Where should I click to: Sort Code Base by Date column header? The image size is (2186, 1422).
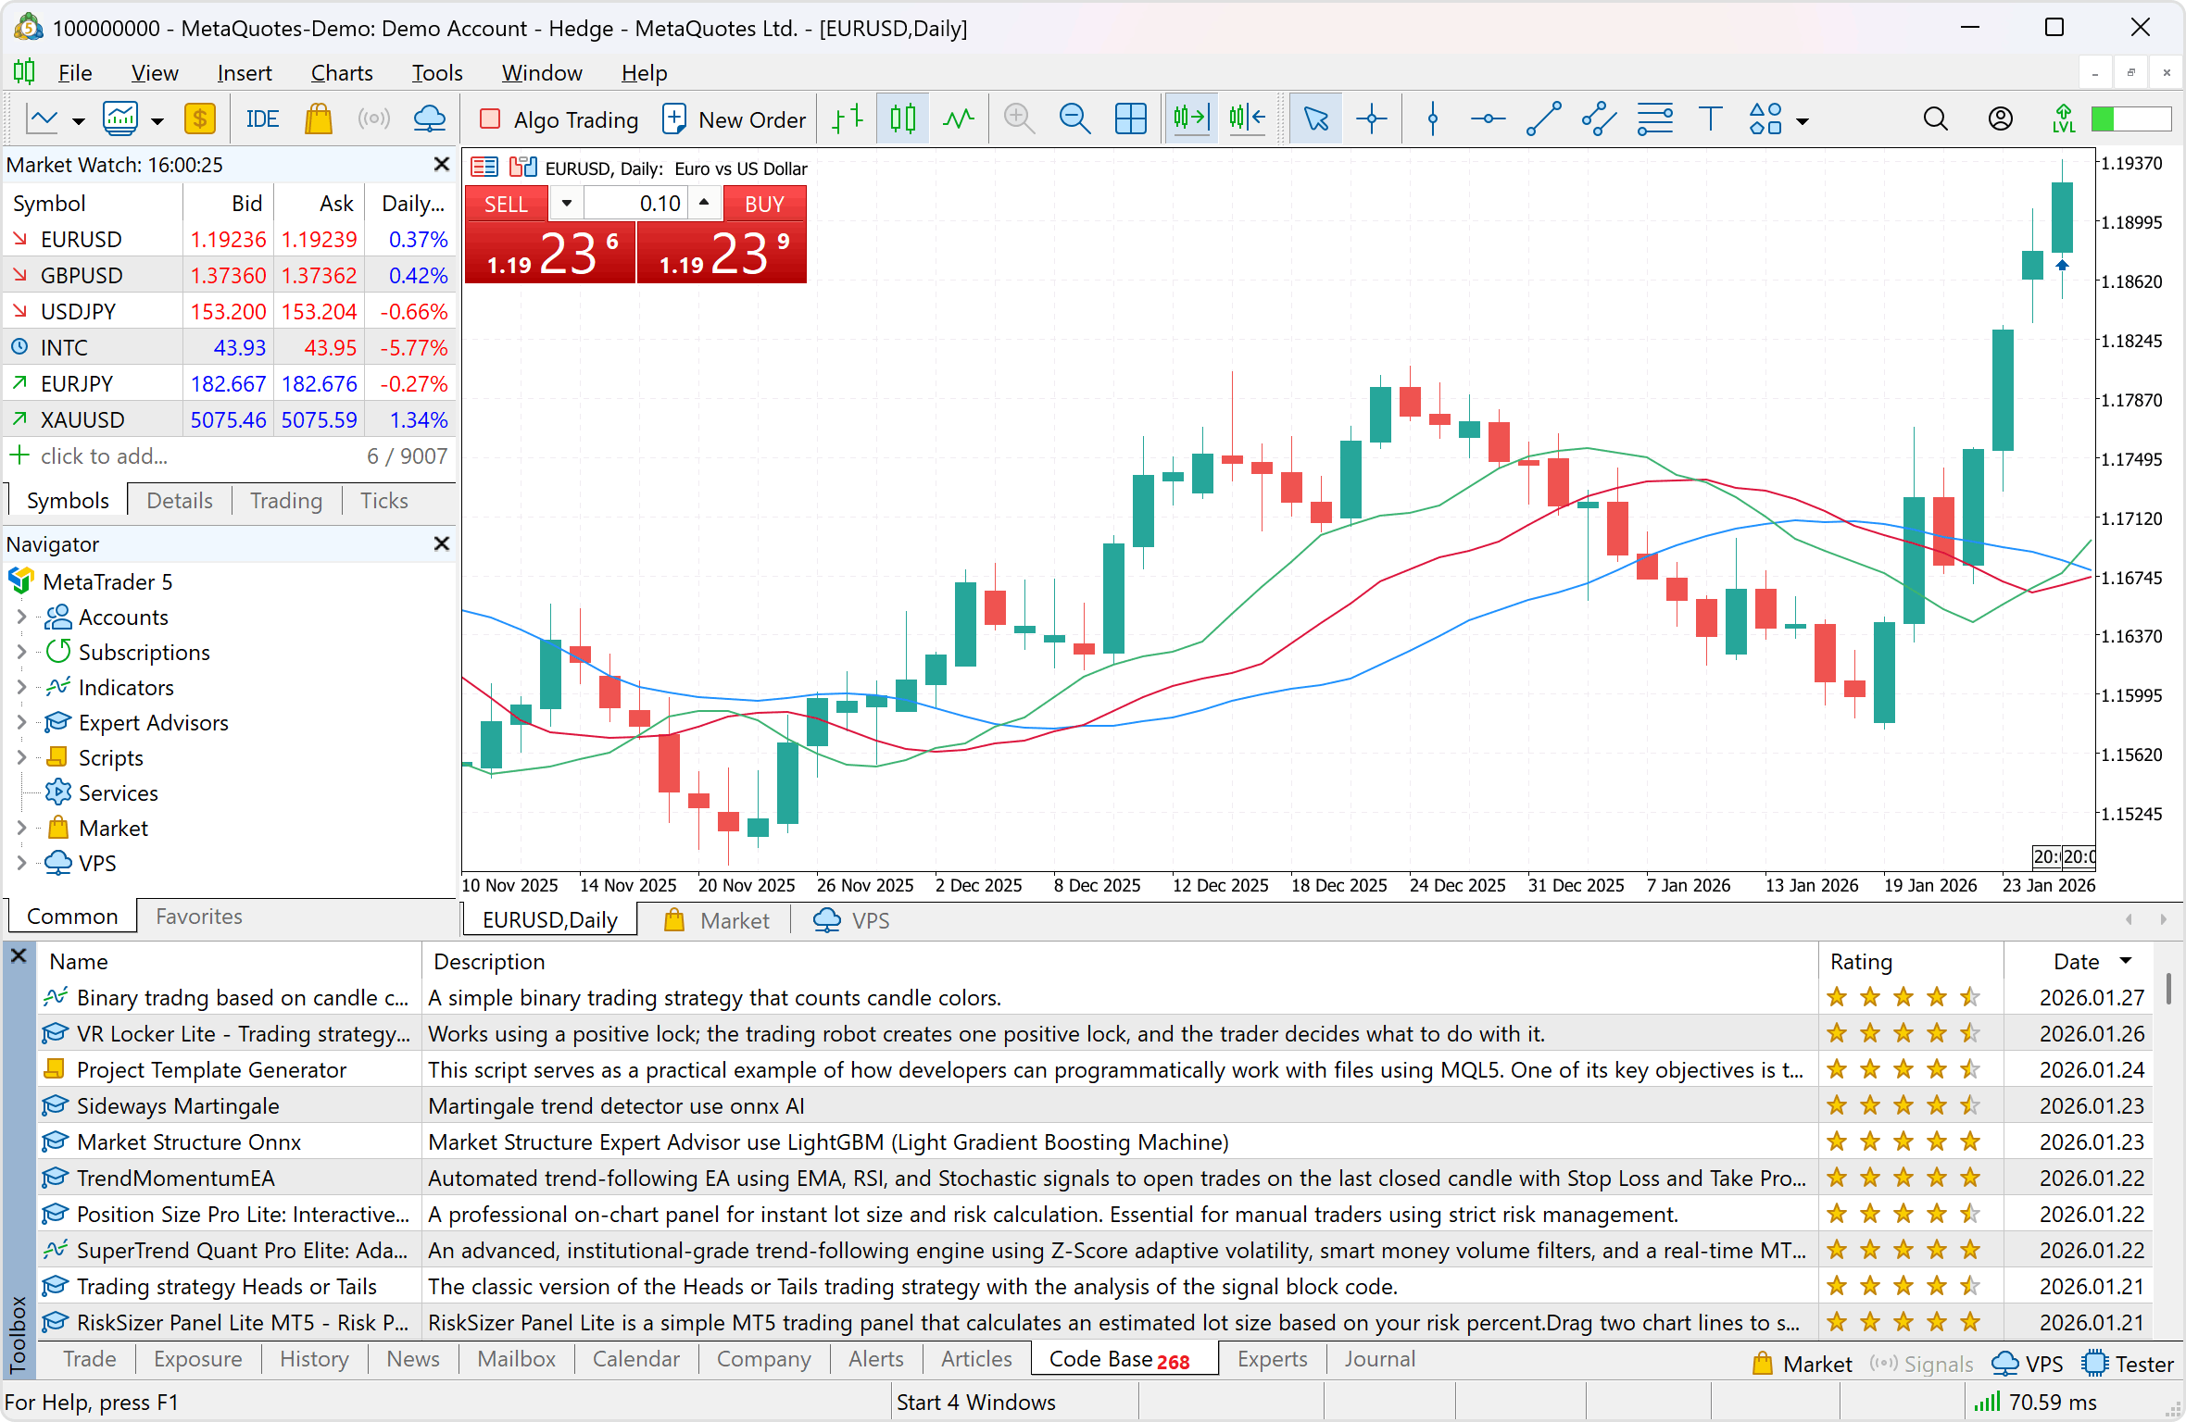[2078, 961]
